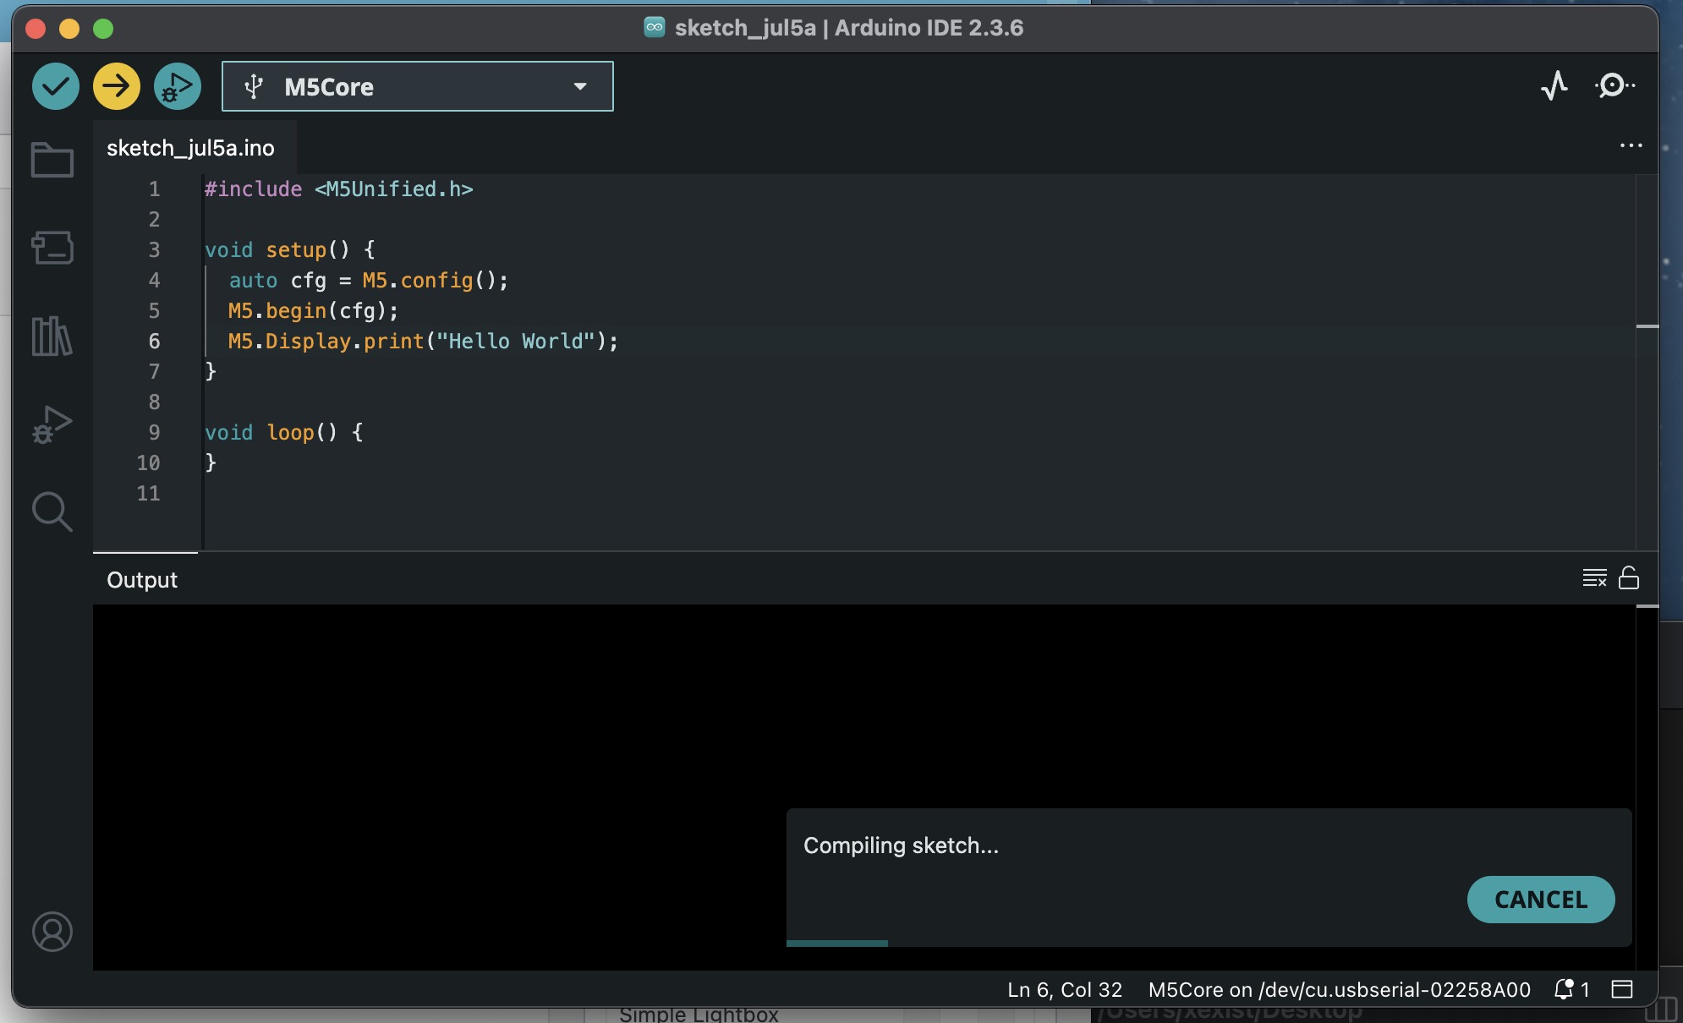Image resolution: width=1683 pixels, height=1023 pixels.
Task: Click M5Core on /dev/cu.usbserial-02258A00 status
Action: (x=1340, y=990)
